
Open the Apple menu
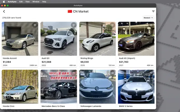pos(4,2)
